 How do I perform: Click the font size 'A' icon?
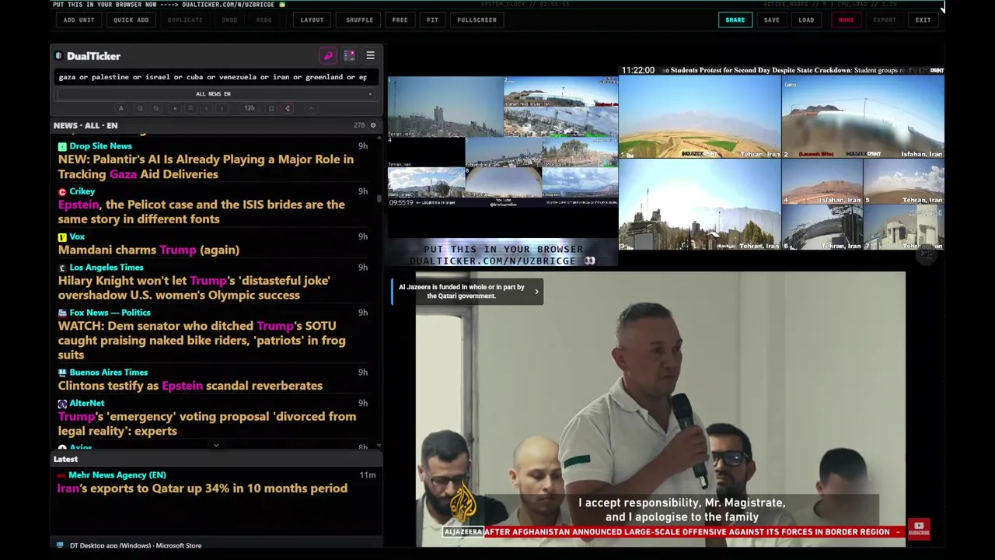pos(120,108)
